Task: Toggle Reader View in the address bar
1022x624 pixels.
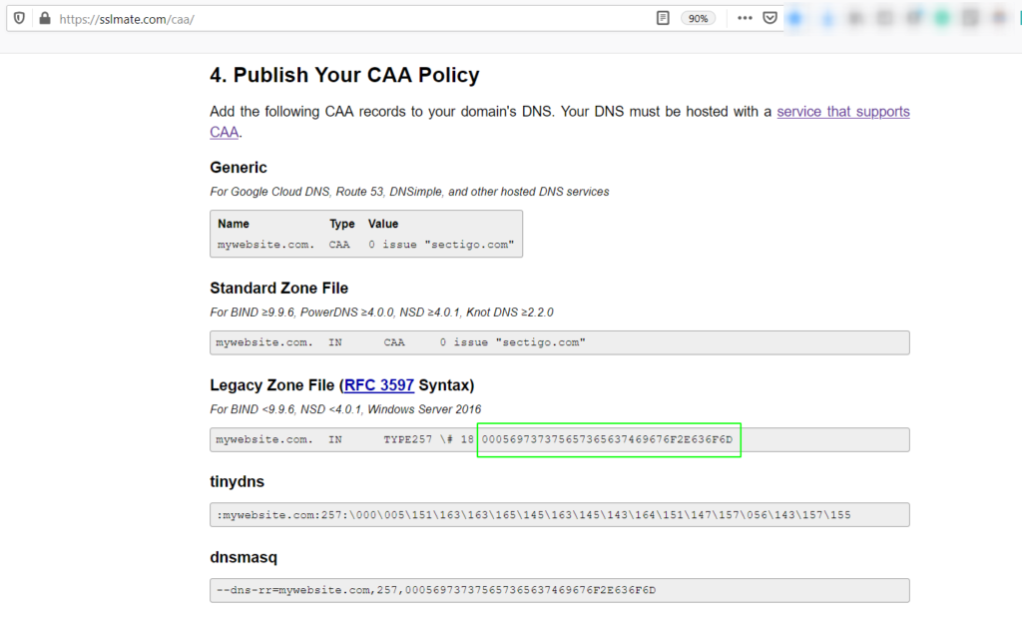Action: [x=662, y=17]
